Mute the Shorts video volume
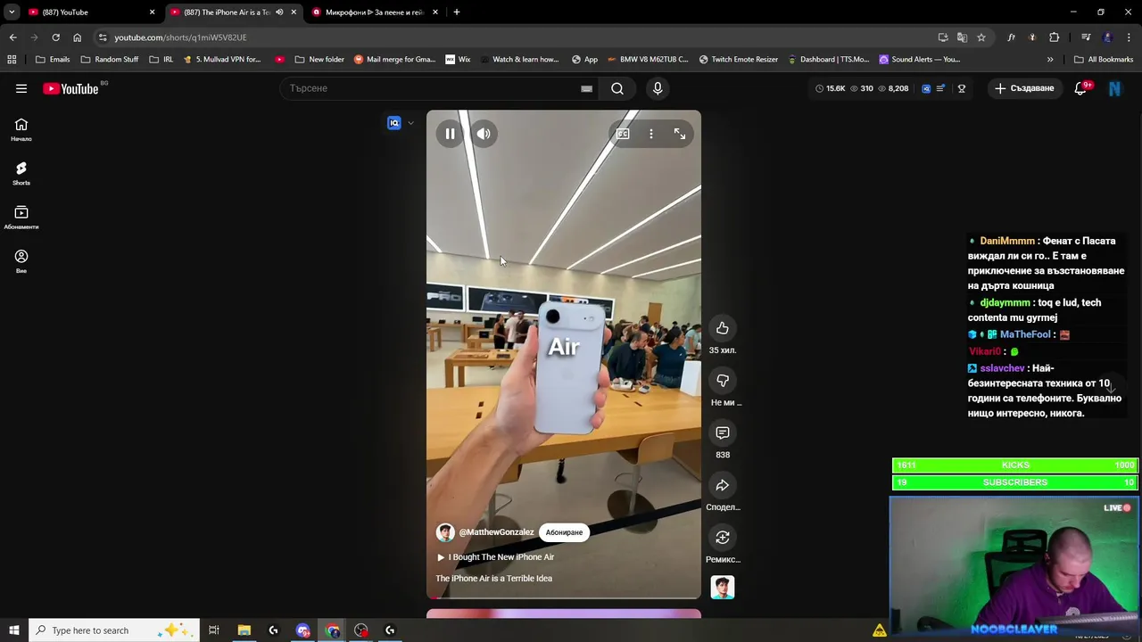 point(484,134)
